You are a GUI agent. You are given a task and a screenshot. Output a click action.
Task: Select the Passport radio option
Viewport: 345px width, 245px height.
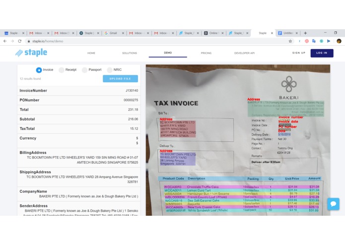coord(84,70)
